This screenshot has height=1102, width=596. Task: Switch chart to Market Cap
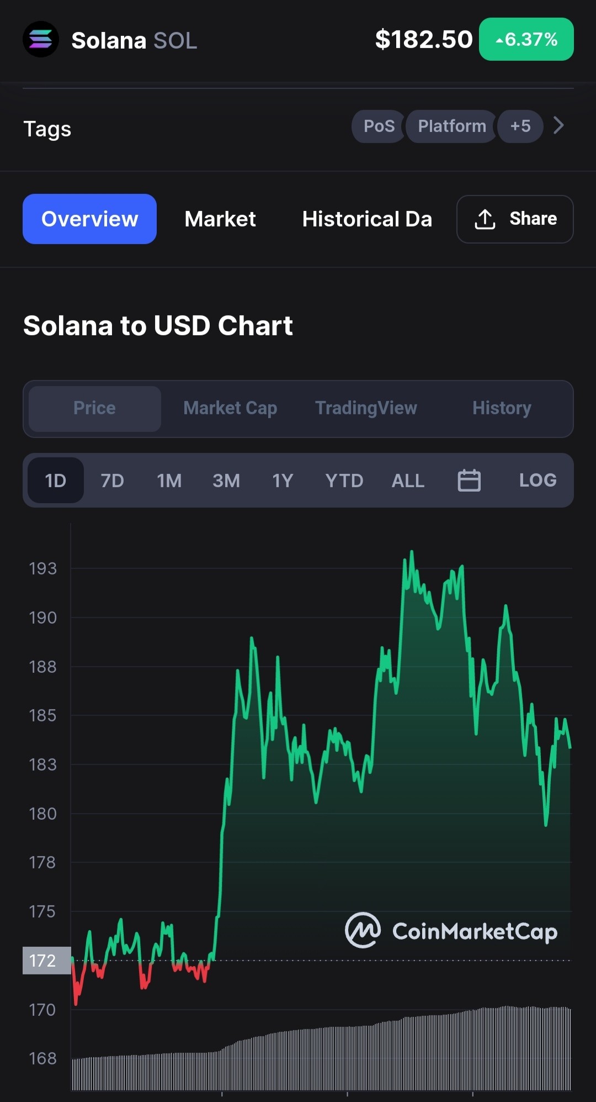(230, 408)
